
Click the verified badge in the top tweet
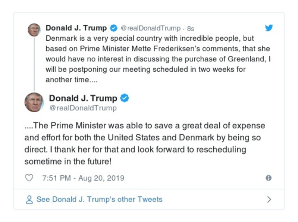click(x=114, y=28)
